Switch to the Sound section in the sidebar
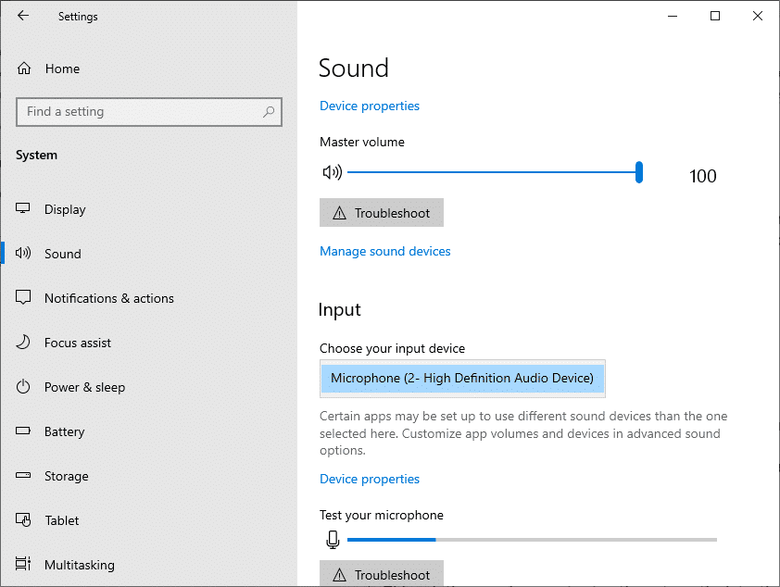This screenshot has width=780, height=587. [62, 254]
